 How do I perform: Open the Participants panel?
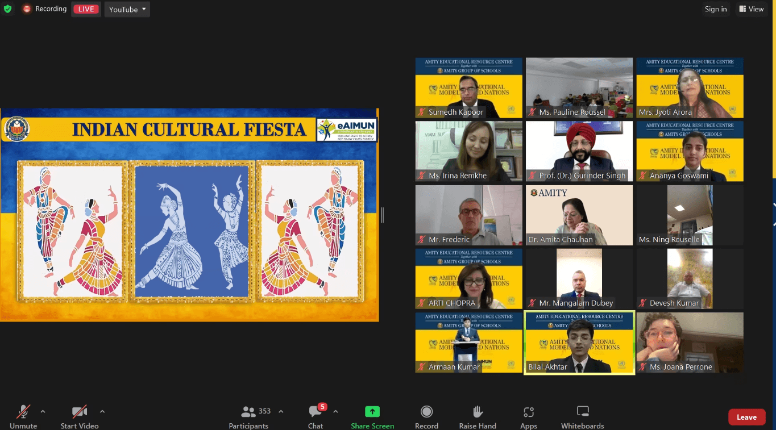pos(248,417)
